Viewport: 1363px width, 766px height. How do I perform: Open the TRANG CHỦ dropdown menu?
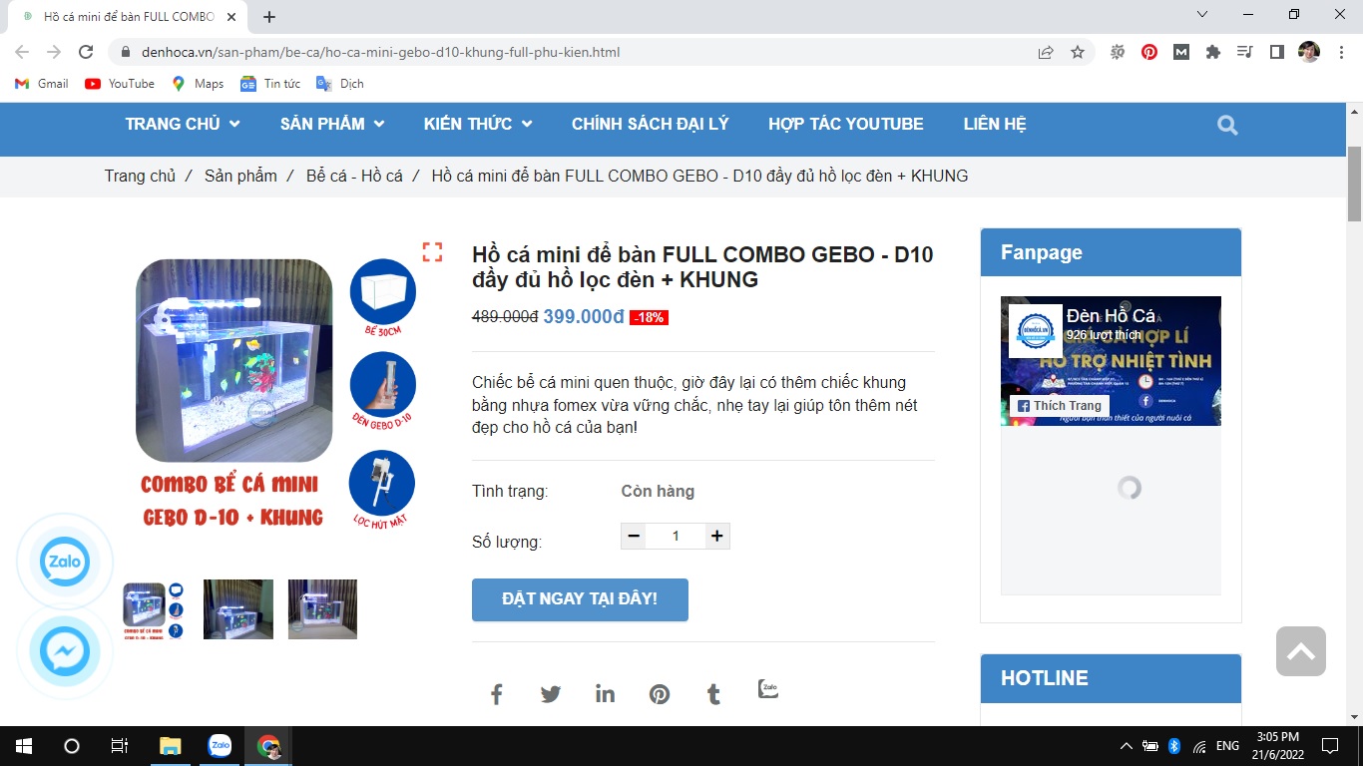[182, 124]
